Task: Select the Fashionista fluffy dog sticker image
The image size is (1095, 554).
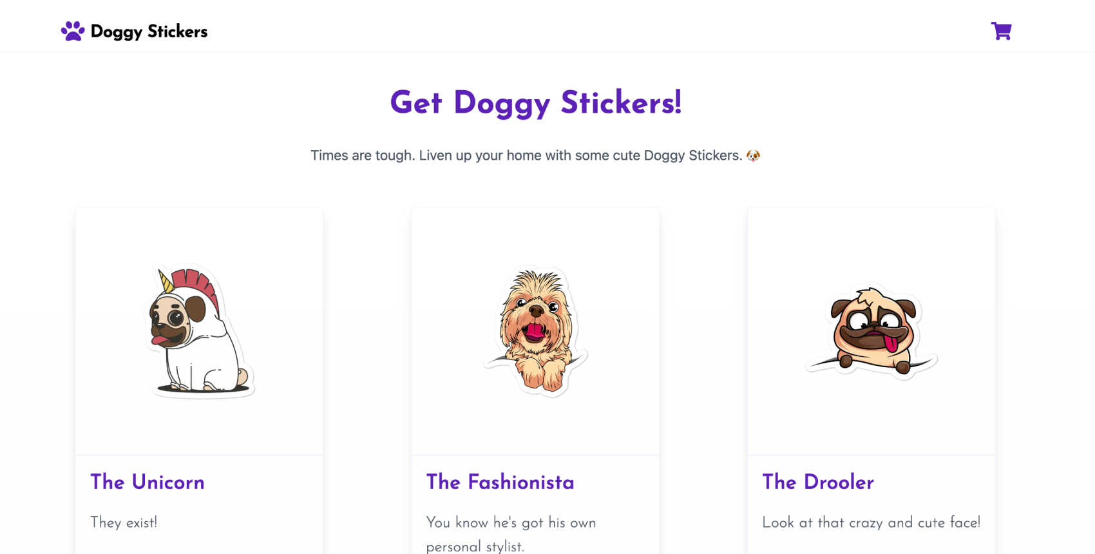Action: (535, 331)
